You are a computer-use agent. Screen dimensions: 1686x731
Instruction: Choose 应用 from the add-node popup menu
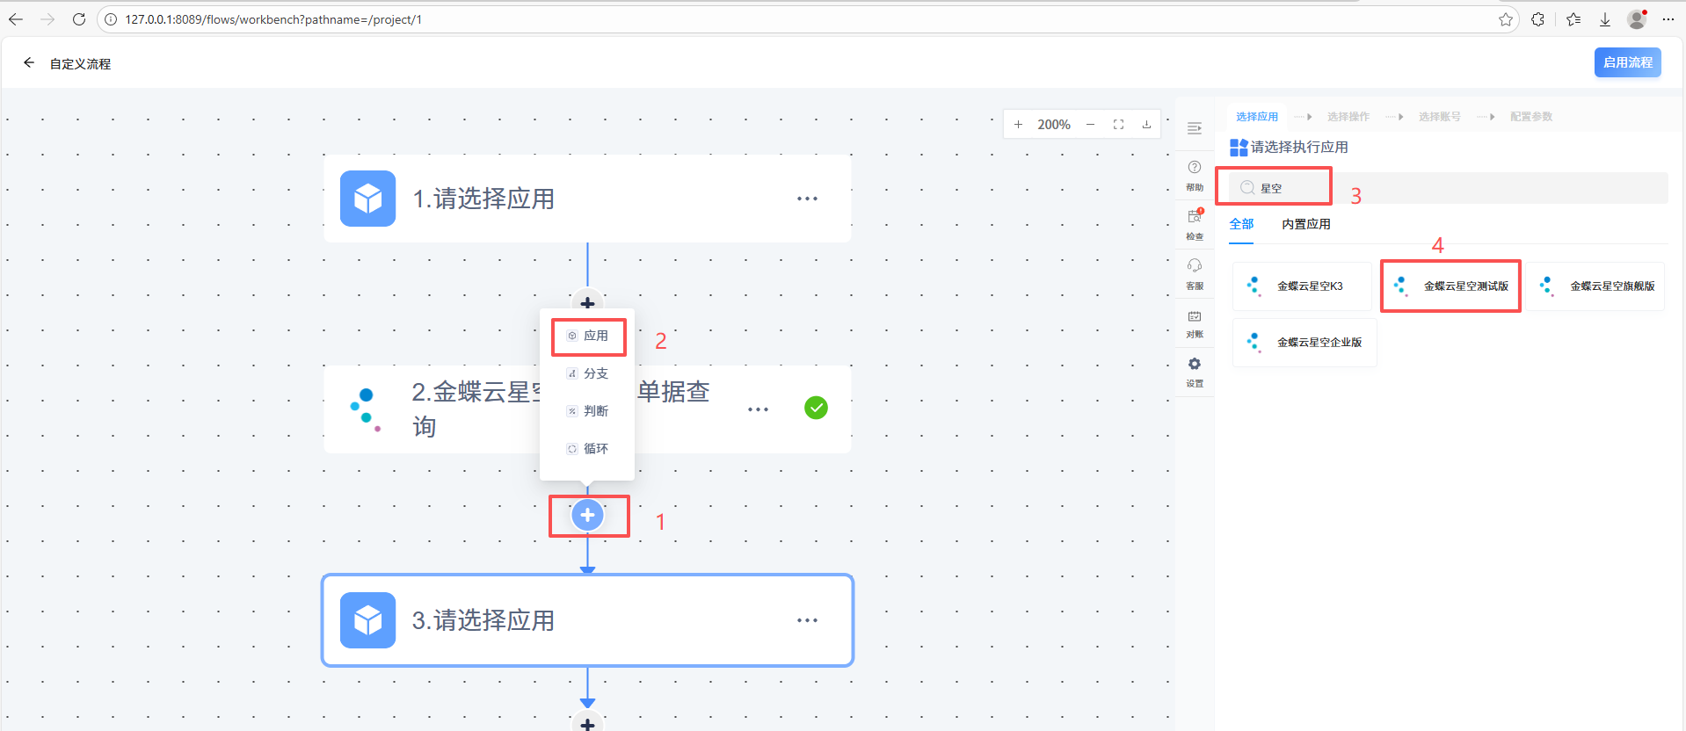coord(588,337)
